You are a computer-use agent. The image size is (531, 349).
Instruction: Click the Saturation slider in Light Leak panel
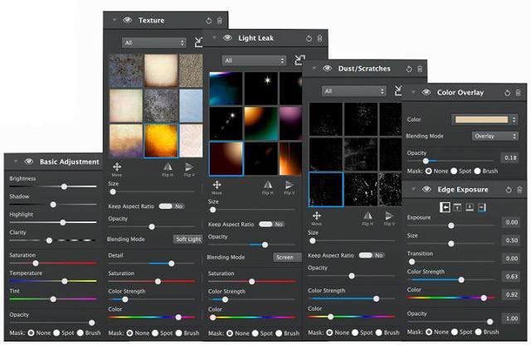coord(252,282)
